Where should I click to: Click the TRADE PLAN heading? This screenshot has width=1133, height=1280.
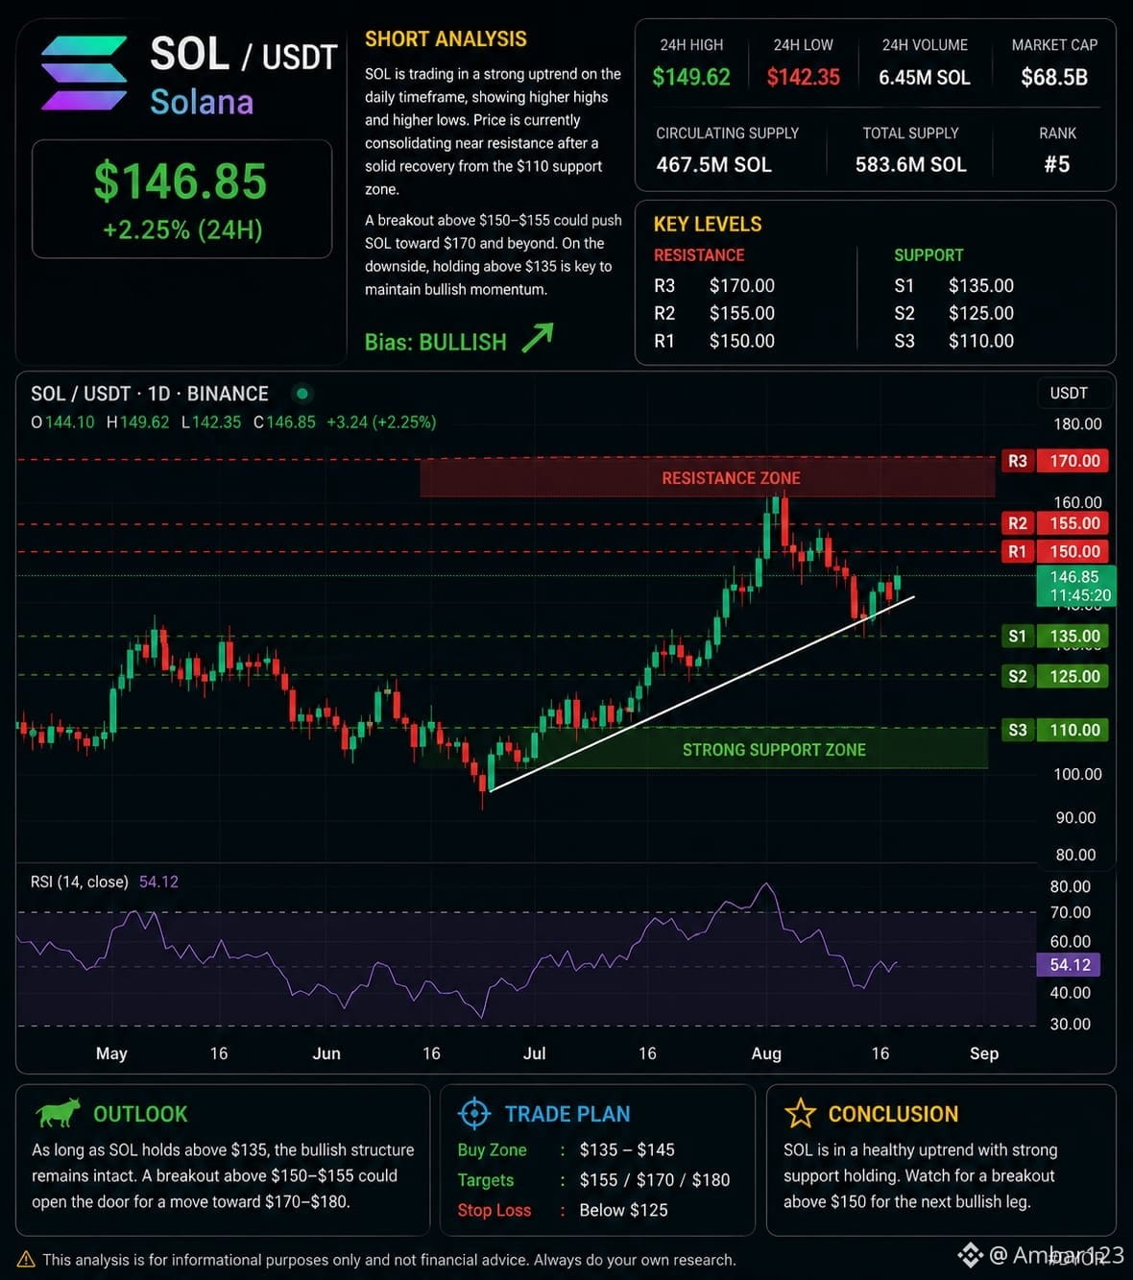coord(567,1114)
